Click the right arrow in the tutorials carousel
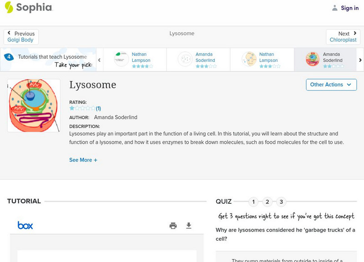364x262 pixels. pyautogui.click(x=359, y=59)
